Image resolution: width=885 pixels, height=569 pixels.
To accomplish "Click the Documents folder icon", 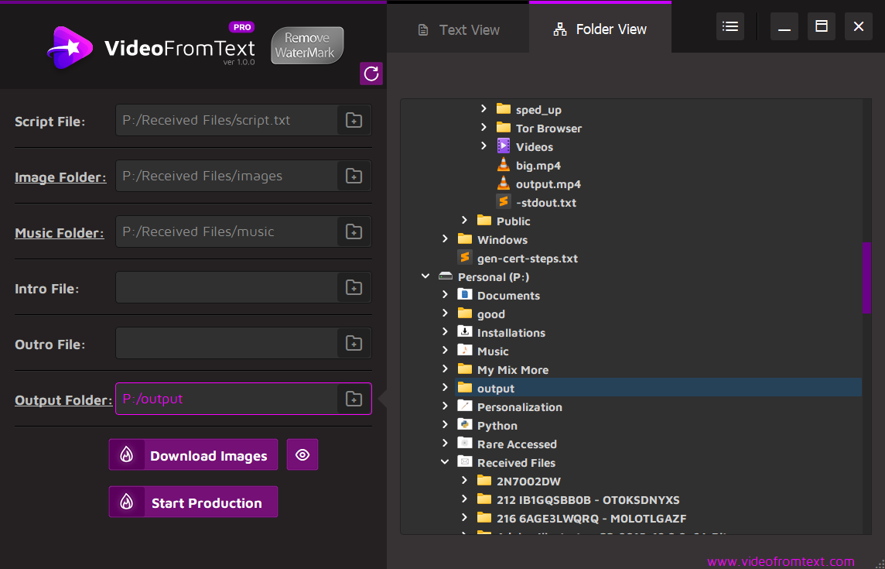I will [x=464, y=294].
